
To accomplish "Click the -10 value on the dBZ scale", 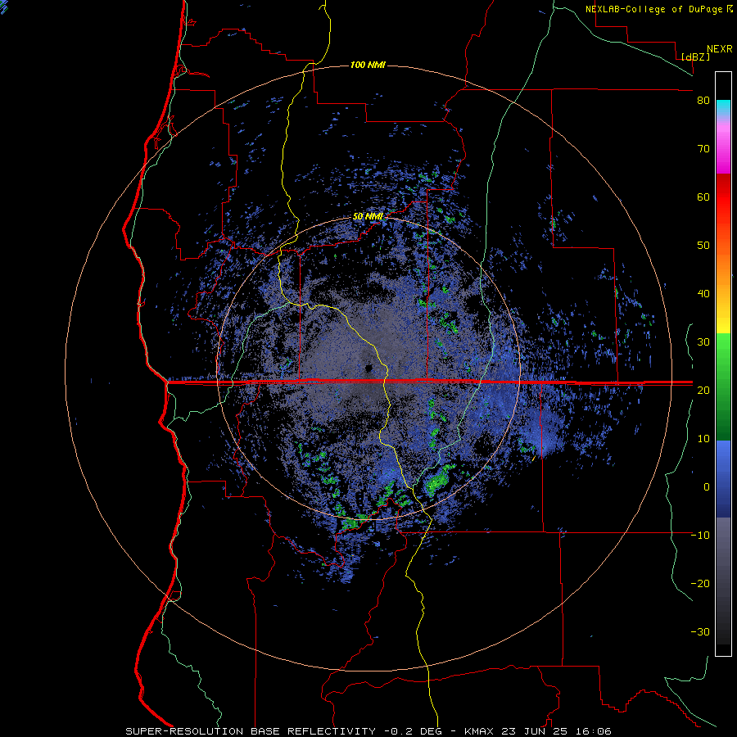I will 700,536.
